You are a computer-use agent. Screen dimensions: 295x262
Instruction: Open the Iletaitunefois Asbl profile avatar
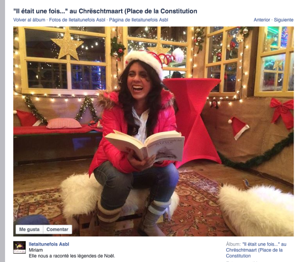(19, 247)
